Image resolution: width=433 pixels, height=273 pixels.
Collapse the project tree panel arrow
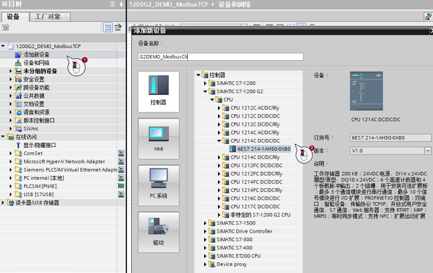pyautogui.click(x=120, y=5)
